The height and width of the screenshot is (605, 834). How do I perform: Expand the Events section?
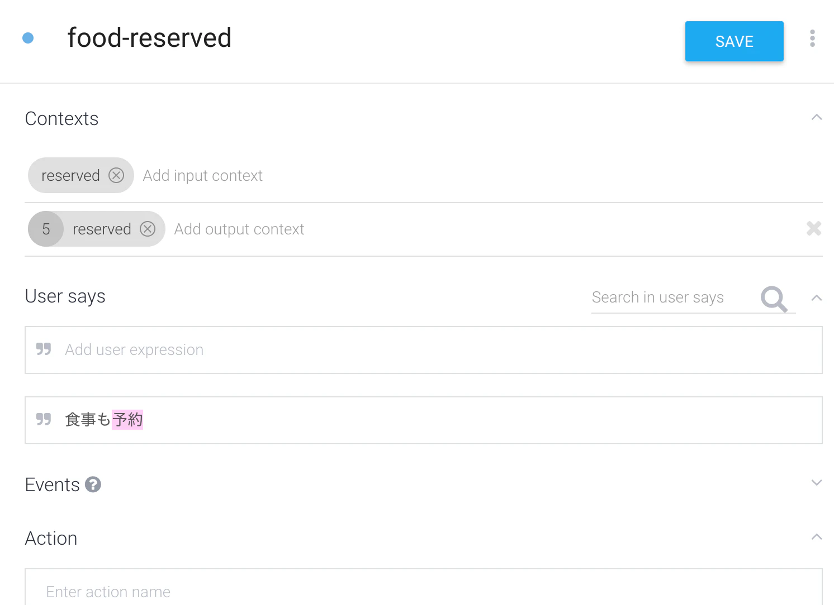click(x=817, y=483)
